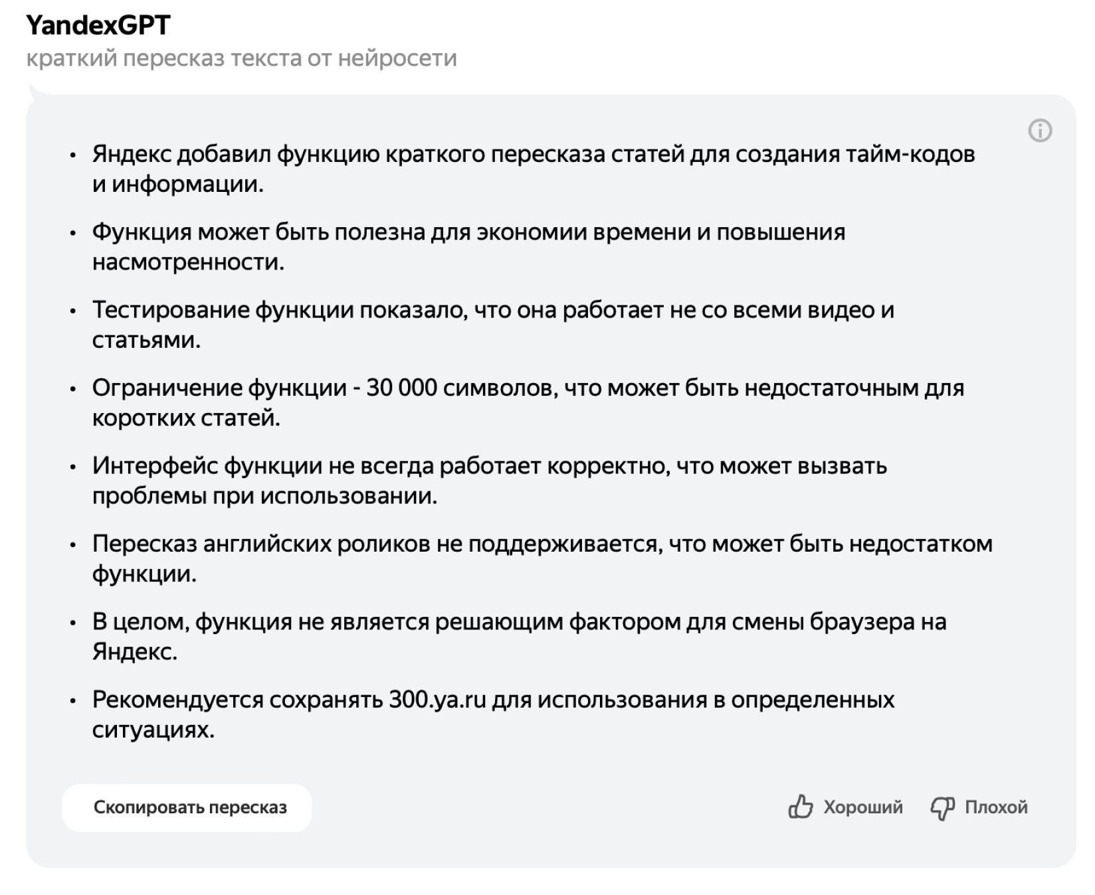Image resolution: width=1095 pixels, height=895 pixels.
Task: Rate the summary as Плохой
Action: pyautogui.click(x=979, y=808)
